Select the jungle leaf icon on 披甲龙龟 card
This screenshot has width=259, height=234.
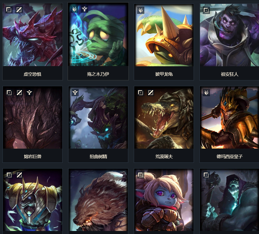(x=141, y=10)
